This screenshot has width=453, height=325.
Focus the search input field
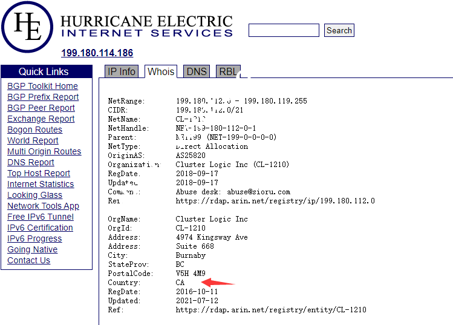point(284,30)
